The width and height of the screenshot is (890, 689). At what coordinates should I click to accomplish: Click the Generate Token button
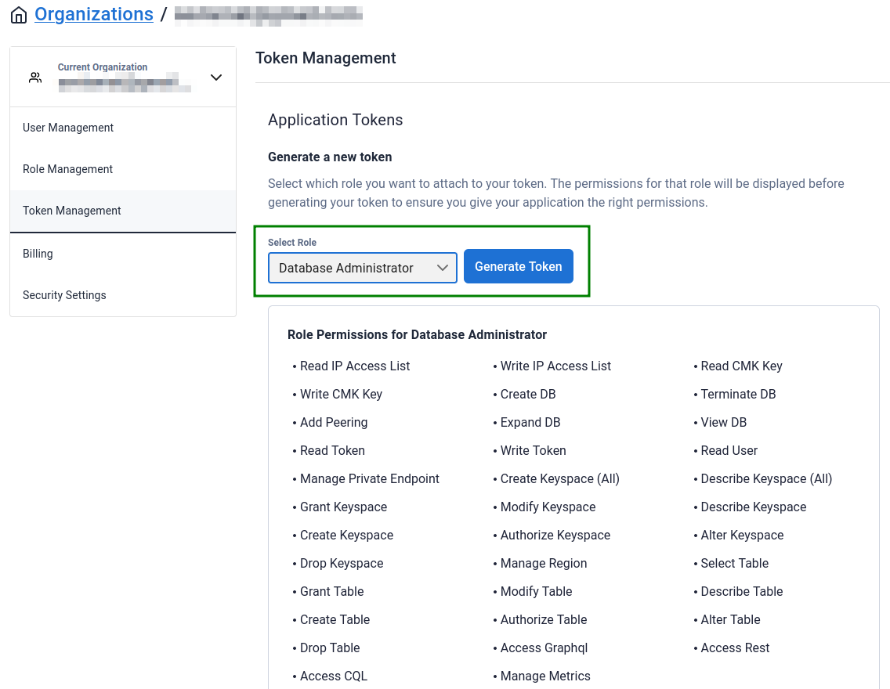(x=518, y=266)
